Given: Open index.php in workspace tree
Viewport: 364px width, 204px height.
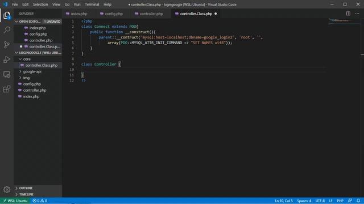Looking at the screenshot, I should (38, 97).
